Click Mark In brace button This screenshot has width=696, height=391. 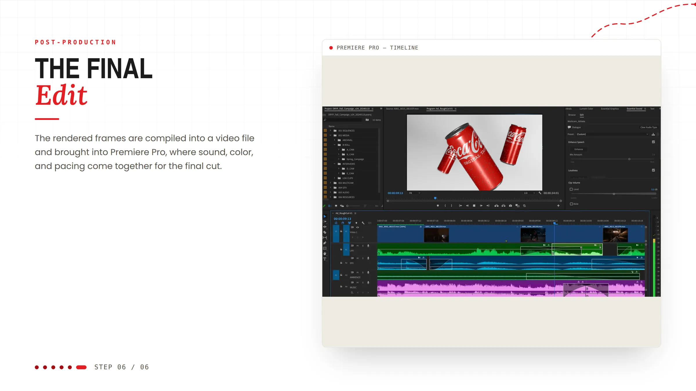[445, 206]
